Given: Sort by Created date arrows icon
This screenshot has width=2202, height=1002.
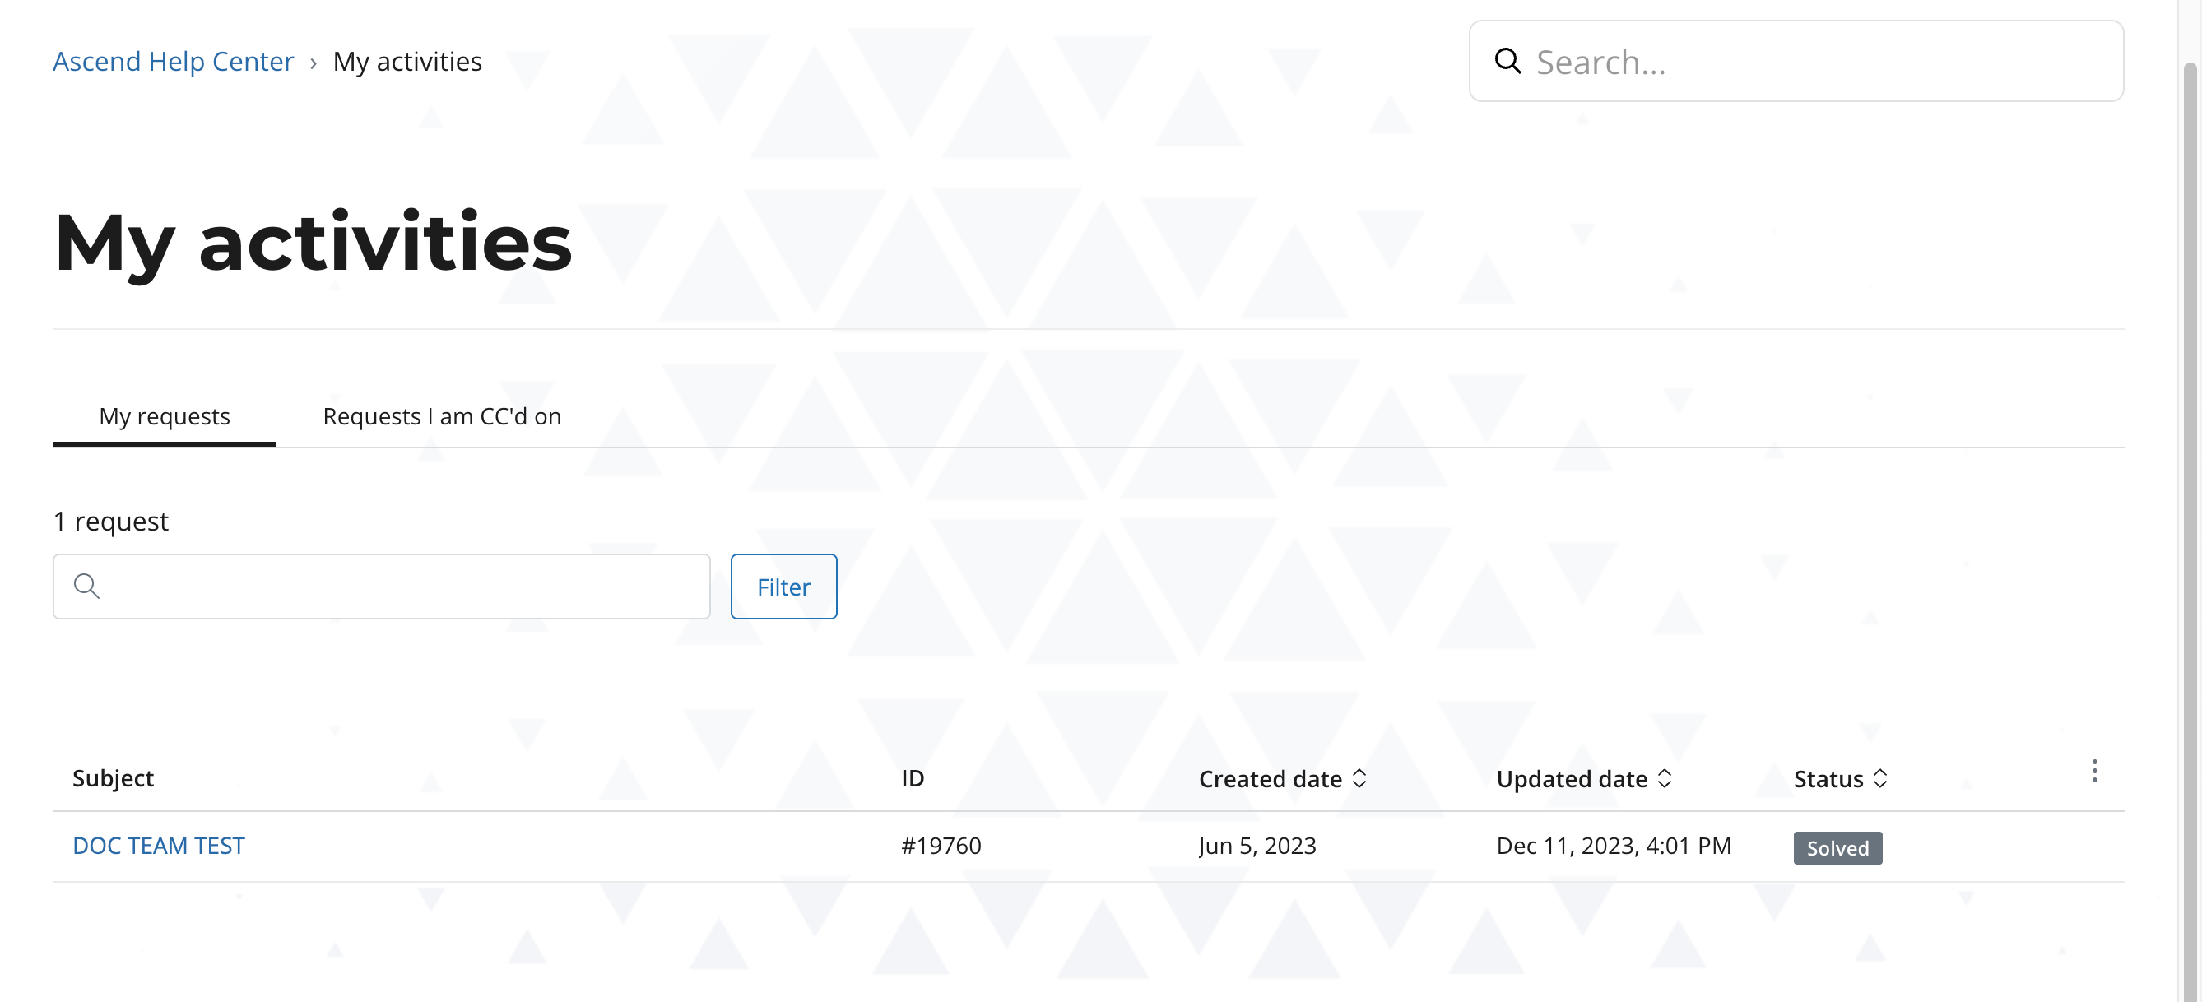Looking at the screenshot, I should [1359, 779].
